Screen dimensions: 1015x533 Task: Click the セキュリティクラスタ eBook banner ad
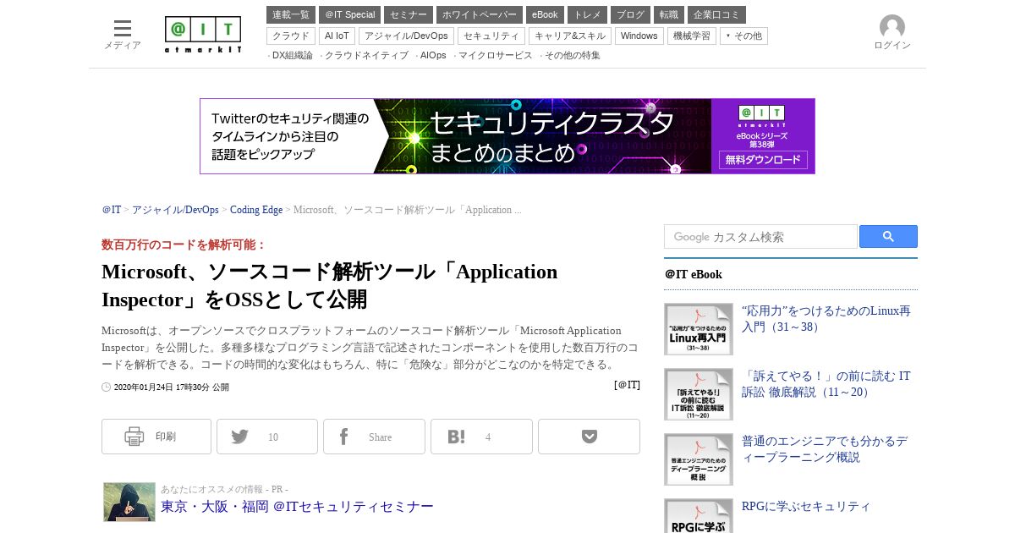pyautogui.click(x=507, y=136)
